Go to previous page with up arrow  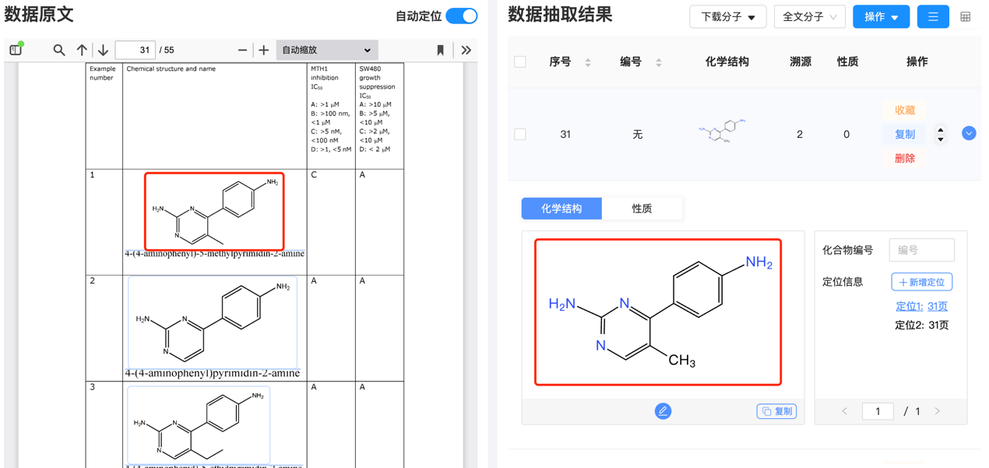coord(81,49)
